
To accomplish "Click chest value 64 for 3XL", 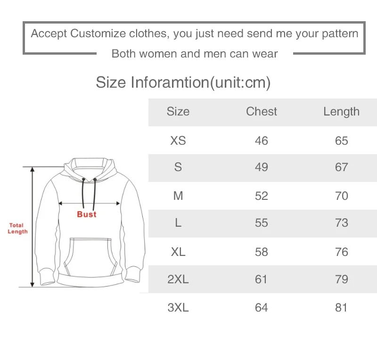I will pos(262,307).
